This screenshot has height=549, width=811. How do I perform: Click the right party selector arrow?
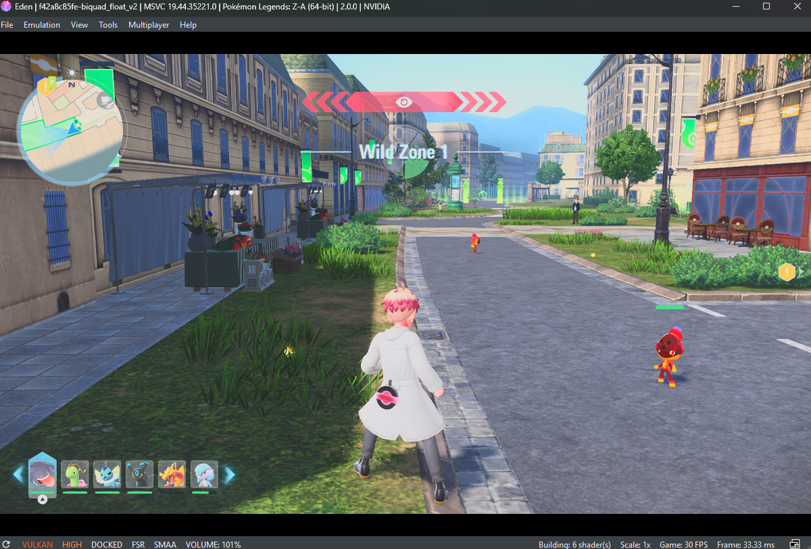tap(230, 475)
